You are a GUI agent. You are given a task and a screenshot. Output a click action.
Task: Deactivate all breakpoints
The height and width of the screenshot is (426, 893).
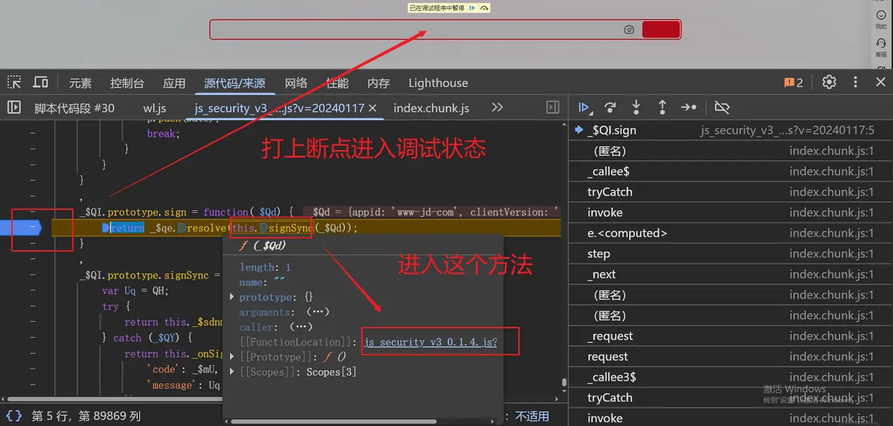[x=722, y=107]
